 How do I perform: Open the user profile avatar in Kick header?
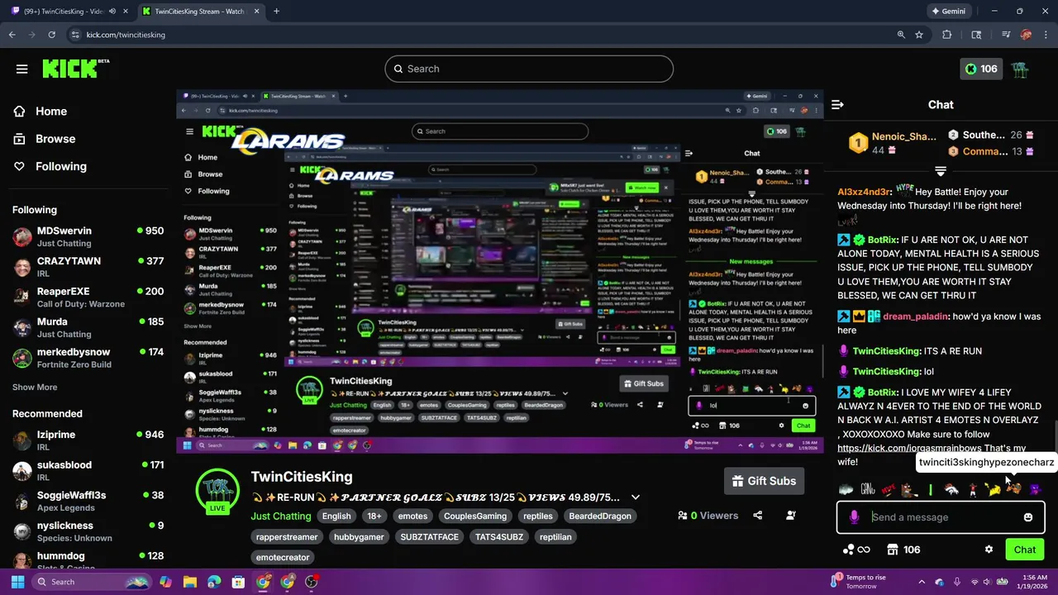pyautogui.click(x=1020, y=69)
